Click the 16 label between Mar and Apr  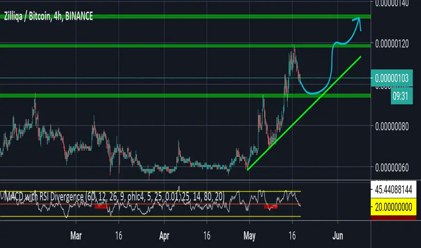(x=118, y=236)
